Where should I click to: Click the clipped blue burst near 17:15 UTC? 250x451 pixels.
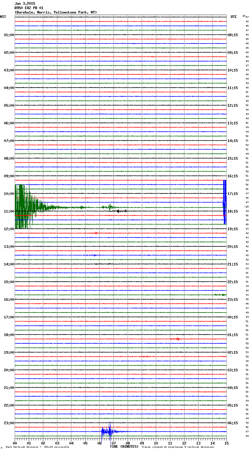click(225, 202)
